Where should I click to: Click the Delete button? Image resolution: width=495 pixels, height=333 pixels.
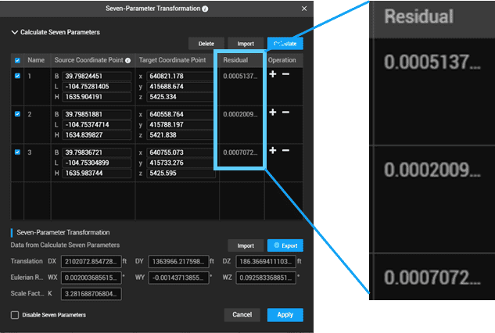[206, 44]
